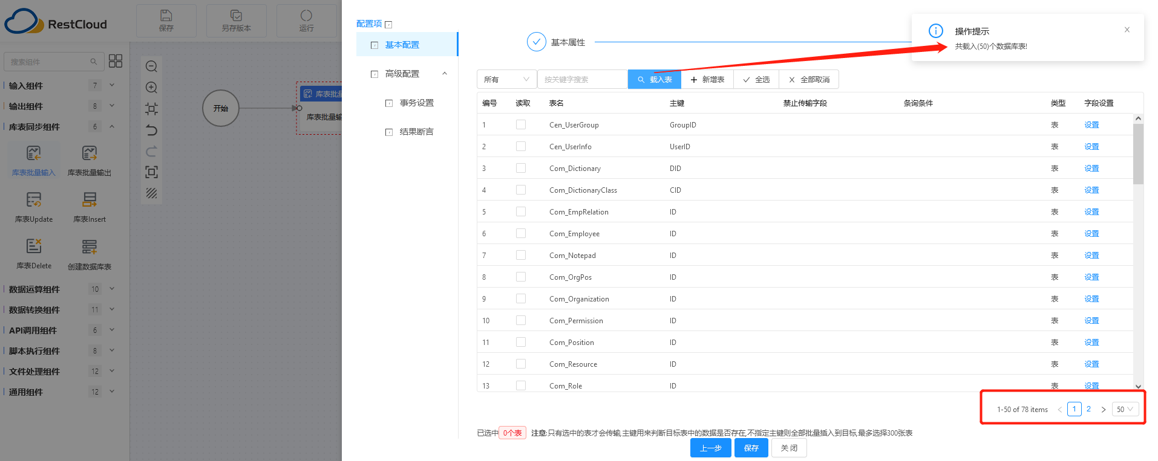Click the zoom out magnifier on canvas toolbar
1158x461 pixels.
(x=152, y=66)
